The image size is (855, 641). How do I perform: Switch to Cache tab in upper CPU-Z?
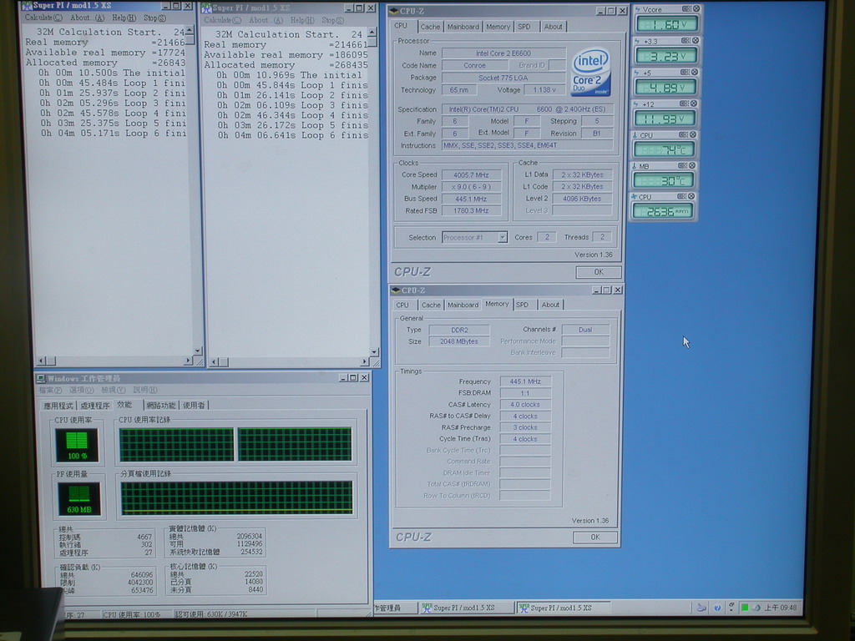(430, 27)
